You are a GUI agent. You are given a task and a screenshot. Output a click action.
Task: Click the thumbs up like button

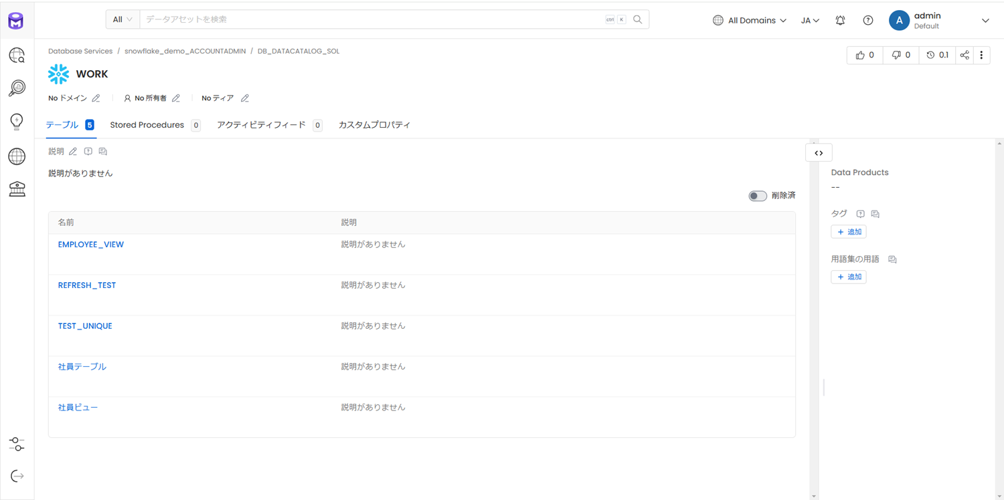[865, 55]
